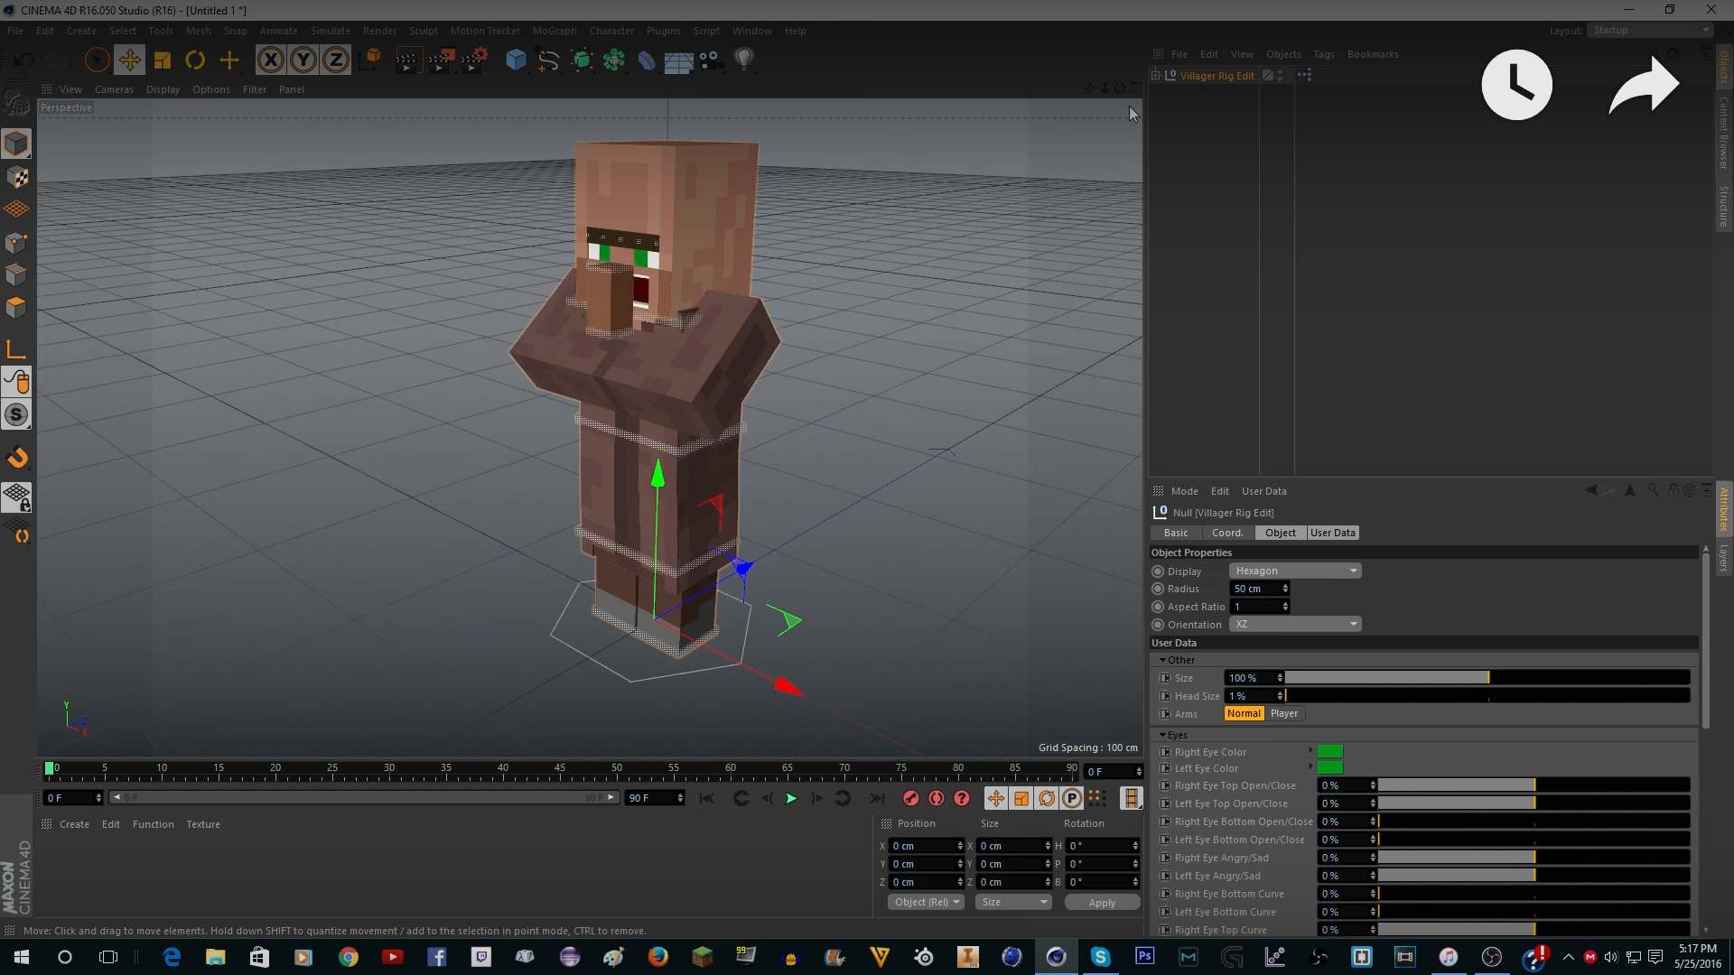
Task: Collapse the Other user data group
Action: [x=1163, y=660]
